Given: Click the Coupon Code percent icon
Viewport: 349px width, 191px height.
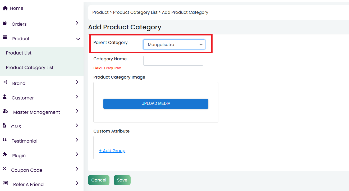Looking at the screenshot, I should click(4, 169).
